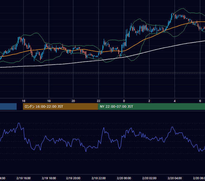Click the 2/19 22:00 date label

(99, 178)
